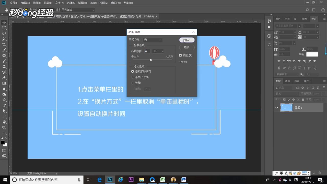Image resolution: width=327 pixels, height=184 pixels.
Task: Toggle the pixel layer filter icon
Action: point(297,87)
